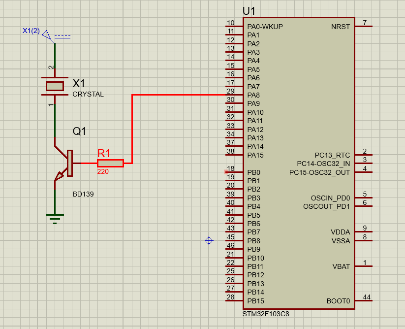Click the PA6 pin 16 line
The image size is (405, 329).
(235, 77)
